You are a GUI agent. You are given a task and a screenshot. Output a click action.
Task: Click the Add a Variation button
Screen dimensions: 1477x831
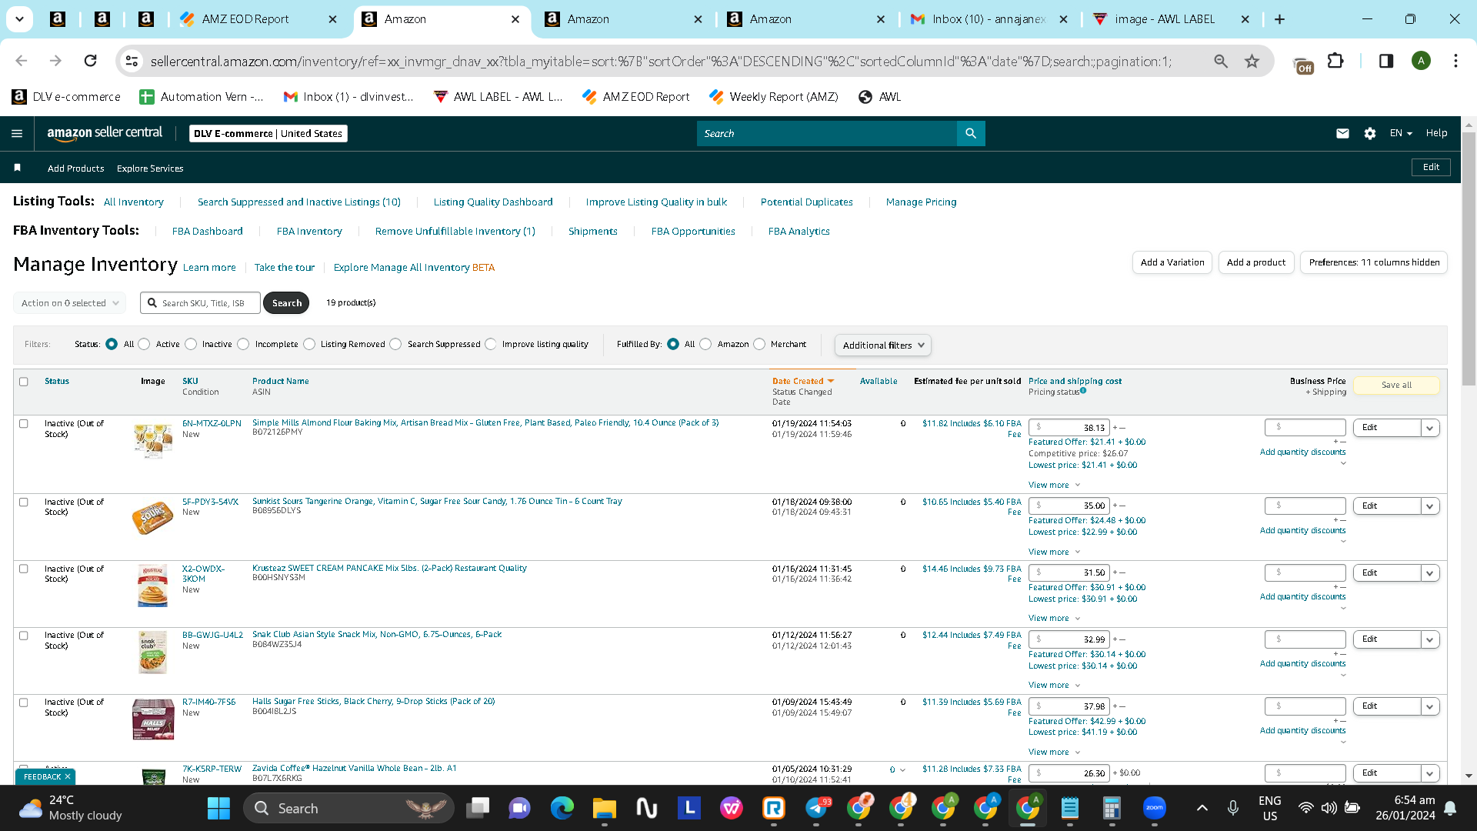[1172, 262]
